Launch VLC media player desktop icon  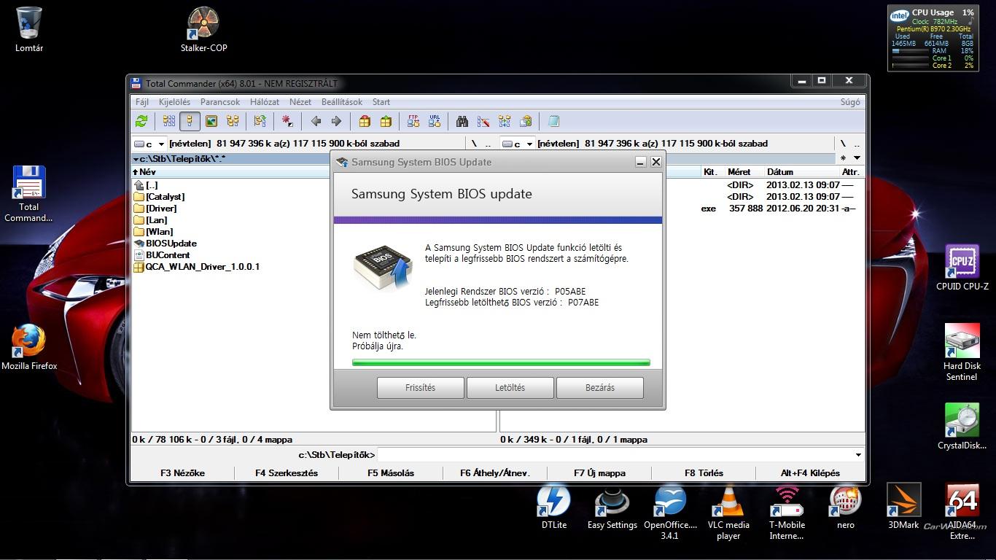728,513
